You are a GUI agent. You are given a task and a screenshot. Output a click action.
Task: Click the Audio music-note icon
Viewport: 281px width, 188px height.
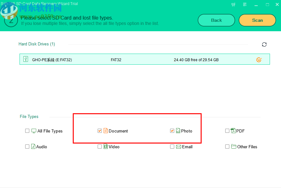coord(33,146)
